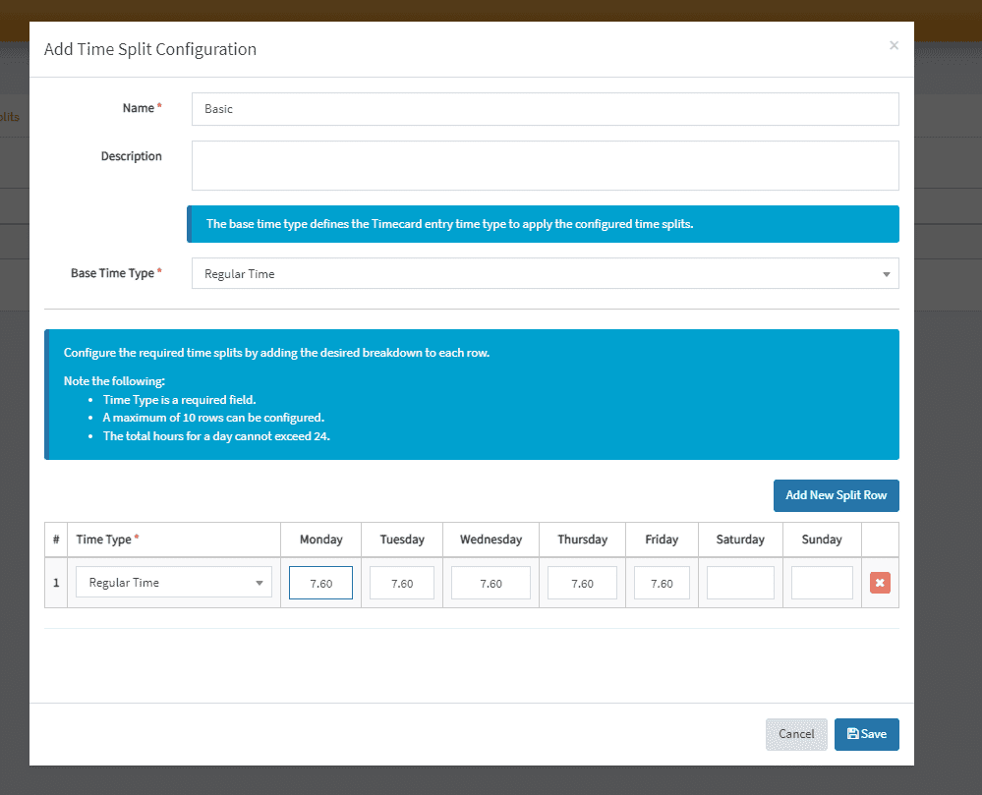The image size is (982, 795).
Task: Select the Friday hours input
Action: [x=661, y=582]
